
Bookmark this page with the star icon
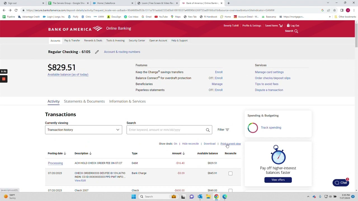(334, 10)
